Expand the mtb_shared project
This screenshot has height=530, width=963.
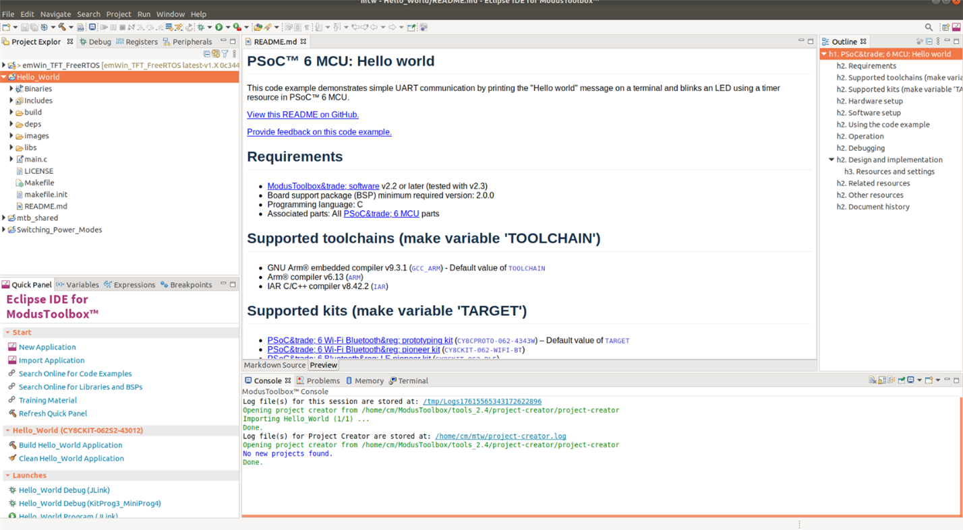(4, 218)
